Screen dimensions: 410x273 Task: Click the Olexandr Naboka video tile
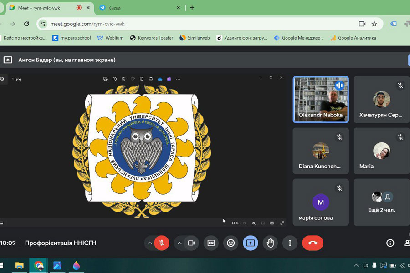[321, 99]
